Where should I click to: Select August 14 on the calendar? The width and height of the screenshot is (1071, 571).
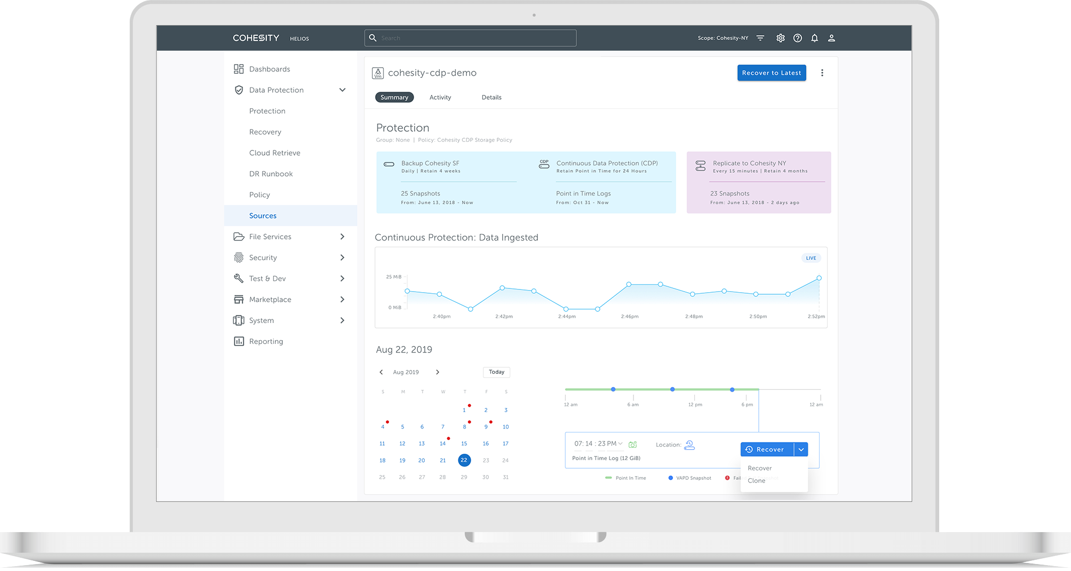click(x=443, y=444)
